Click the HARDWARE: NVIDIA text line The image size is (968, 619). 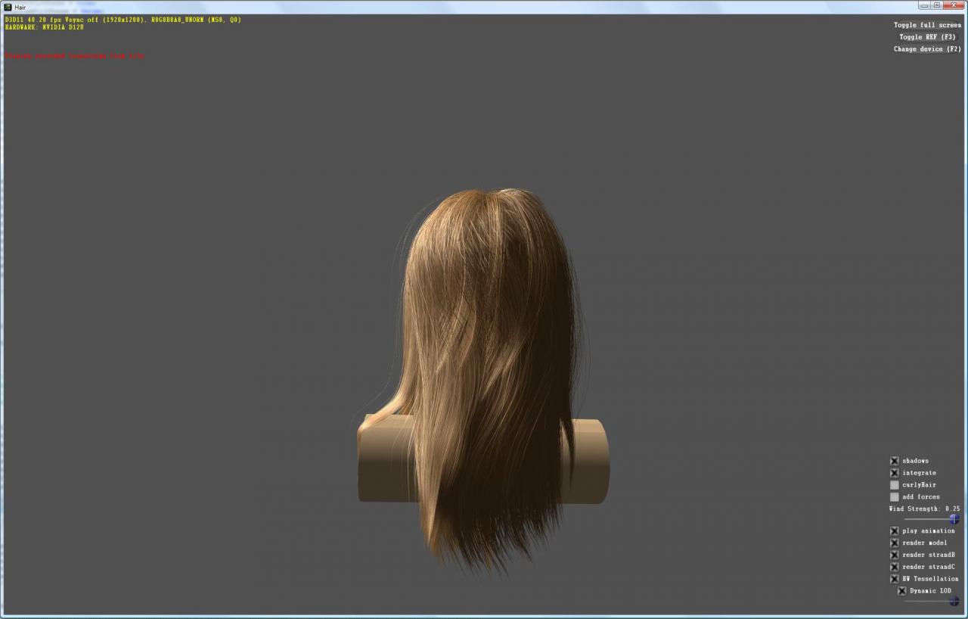[44, 27]
